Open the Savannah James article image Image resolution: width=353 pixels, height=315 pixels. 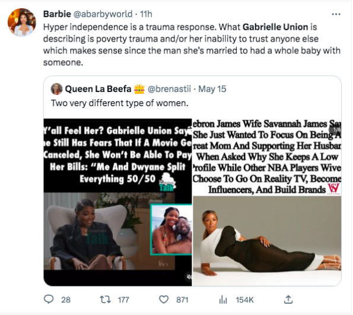tap(267, 202)
